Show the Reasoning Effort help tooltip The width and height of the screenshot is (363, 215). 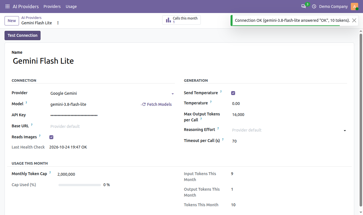coord(218,128)
